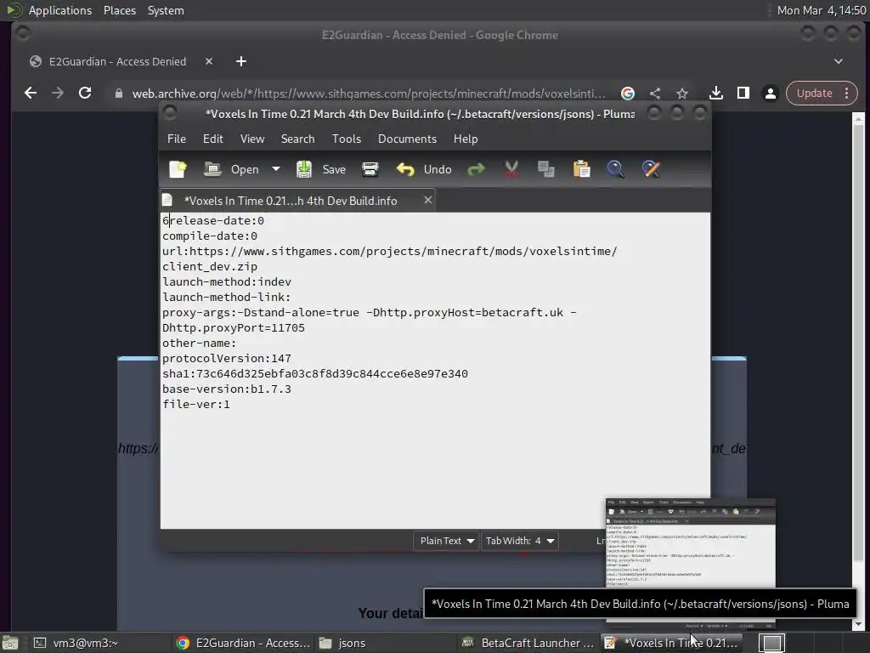Viewport: 870px width, 653px height.
Task: Click the show desktop icon in taskbar
Action: (10, 643)
